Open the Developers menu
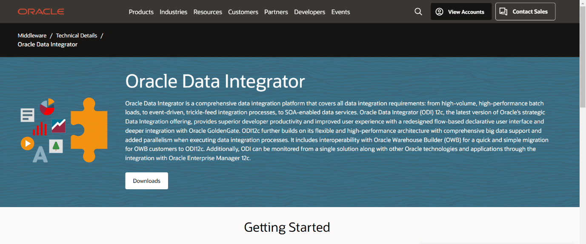Viewport: 586px width, 244px height. pyautogui.click(x=309, y=12)
